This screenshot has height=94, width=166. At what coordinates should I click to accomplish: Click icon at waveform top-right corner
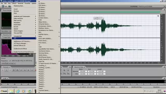click(158, 16)
